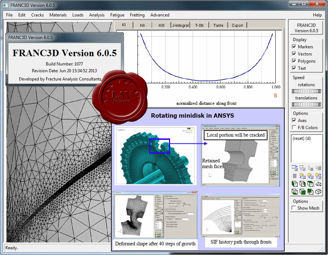Click the deformed shape after 40 steps thumbnail

coord(155,215)
